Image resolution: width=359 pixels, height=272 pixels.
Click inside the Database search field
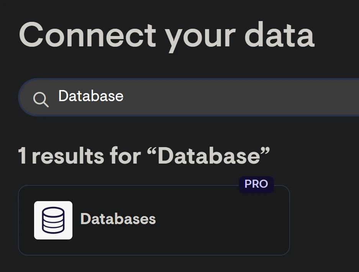pos(172,97)
